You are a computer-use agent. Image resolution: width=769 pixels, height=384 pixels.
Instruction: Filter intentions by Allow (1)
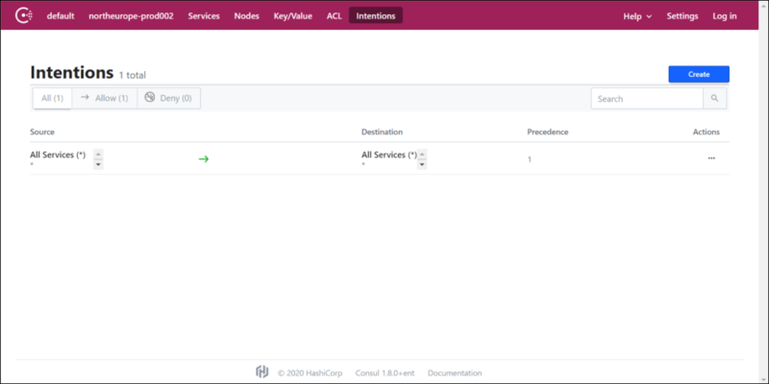pyautogui.click(x=105, y=98)
